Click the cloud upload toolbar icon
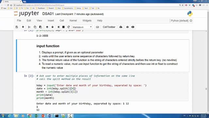Screen dimensions: 209x118 121,27
